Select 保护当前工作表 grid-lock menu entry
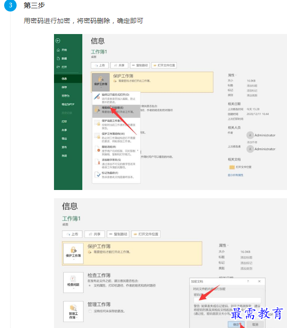The height and width of the screenshot is (328, 287). [x=116, y=124]
